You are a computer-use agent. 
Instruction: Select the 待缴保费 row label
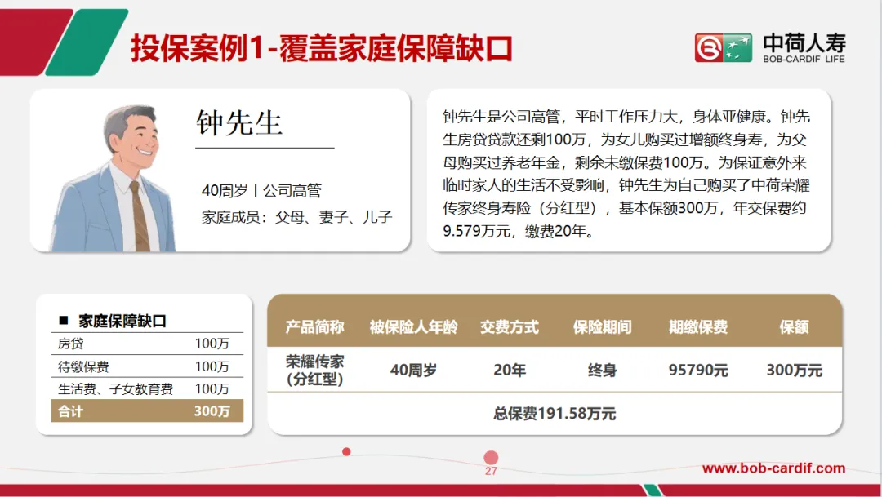click(x=83, y=366)
